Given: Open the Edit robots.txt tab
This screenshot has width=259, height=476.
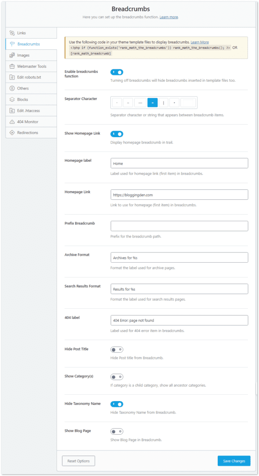Looking at the screenshot, I should (x=31, y=78).
